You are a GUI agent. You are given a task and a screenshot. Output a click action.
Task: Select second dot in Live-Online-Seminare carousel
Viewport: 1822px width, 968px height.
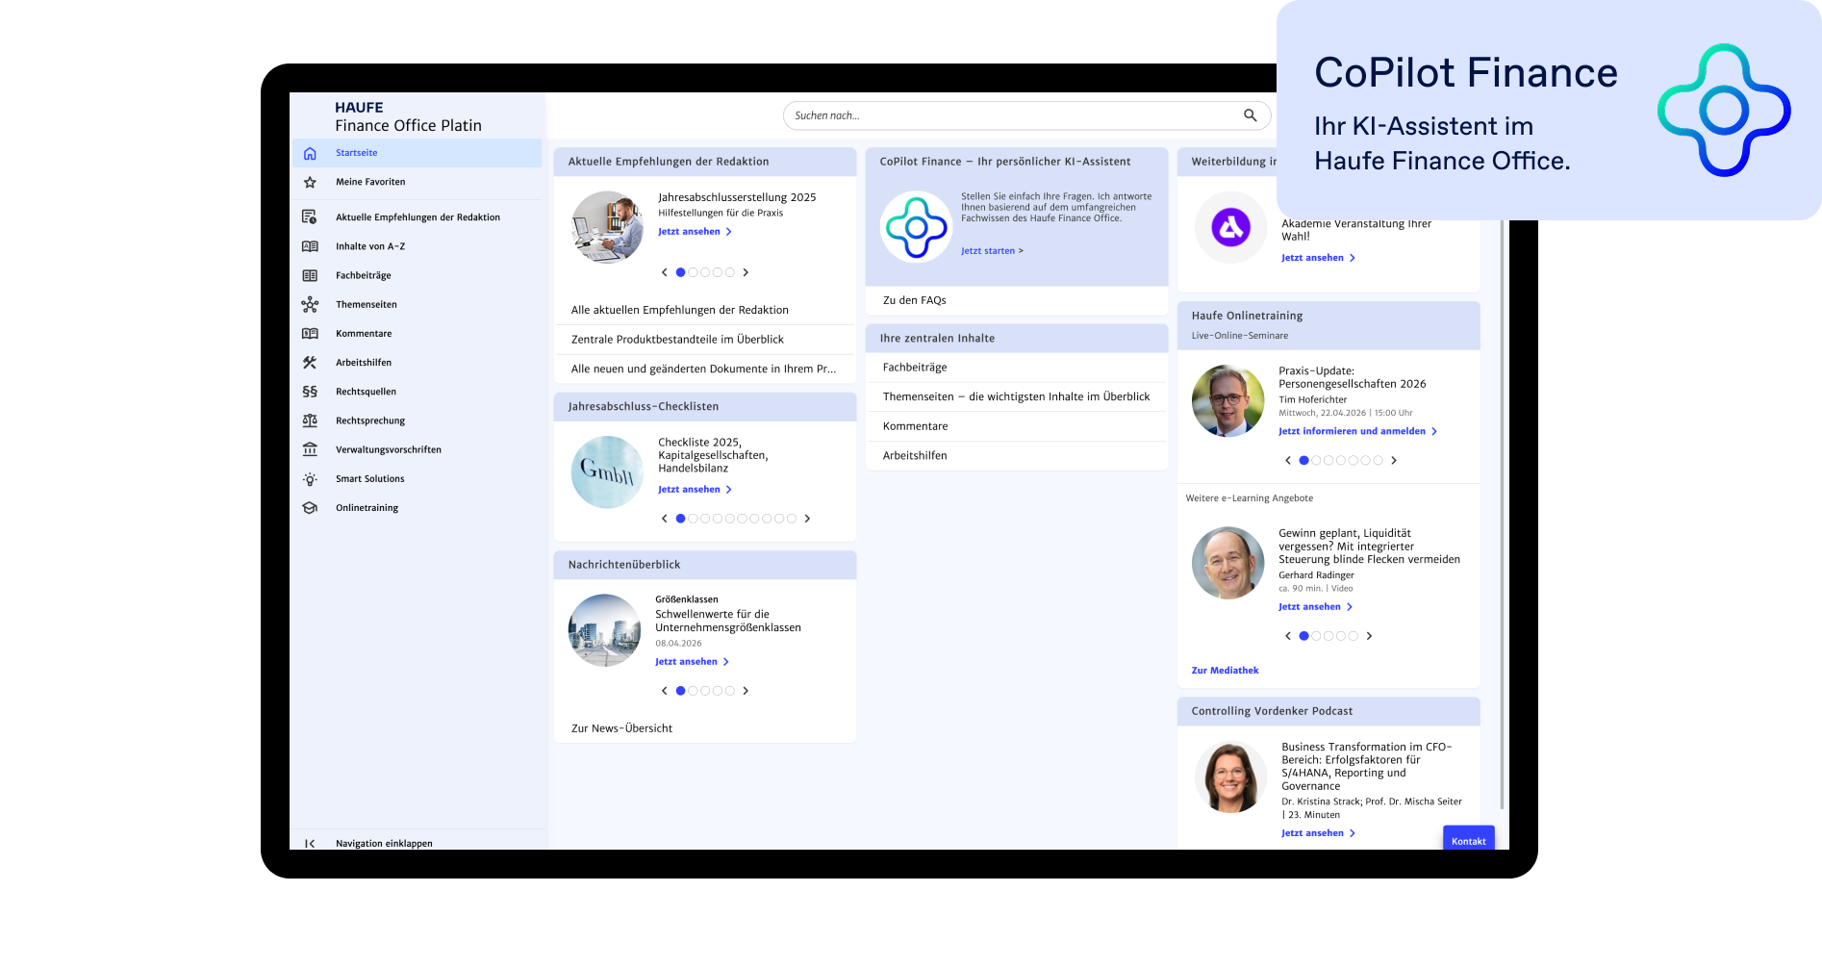pyautogui.click(x=1316, y=461)
